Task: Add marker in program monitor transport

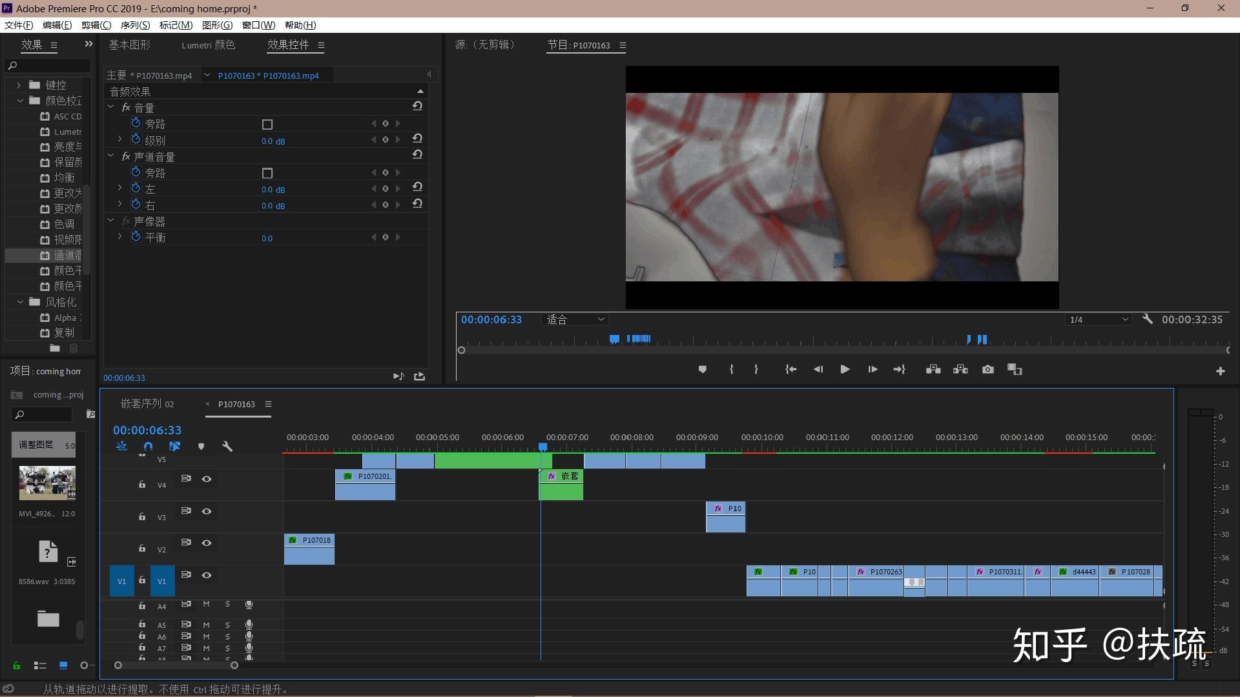Action: [703, 369]
